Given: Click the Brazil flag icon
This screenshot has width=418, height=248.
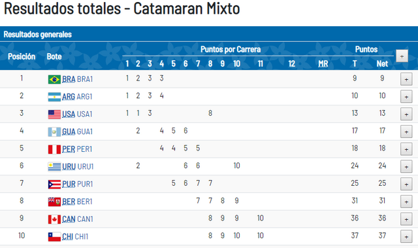Looking at the screenshot, I should 54,79.
